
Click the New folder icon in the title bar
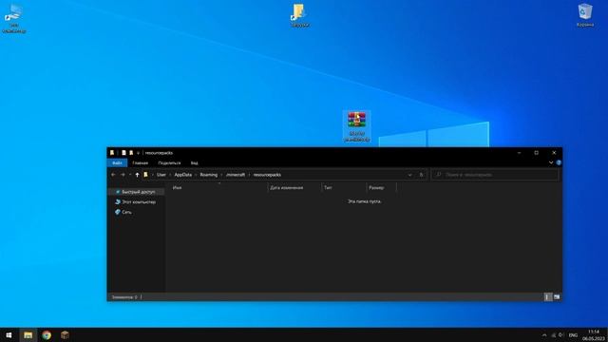point(131,153)
